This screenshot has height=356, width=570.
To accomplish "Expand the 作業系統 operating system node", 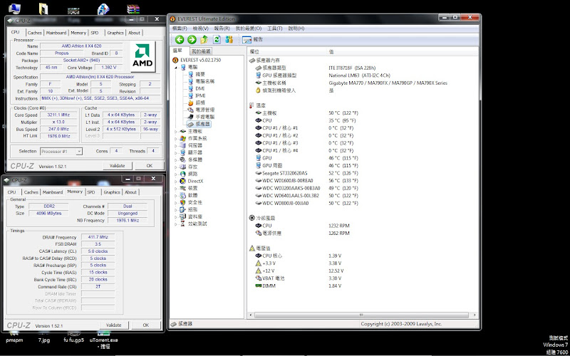I will click(x=176, y=138).
